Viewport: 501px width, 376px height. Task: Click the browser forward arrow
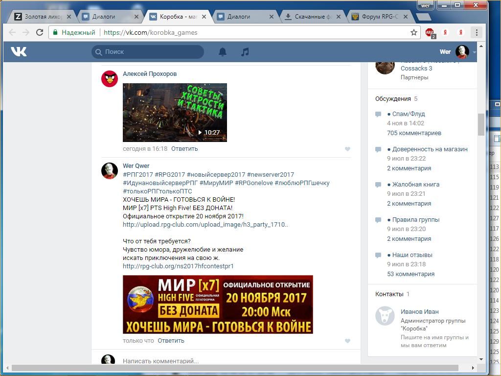point(26,32)
